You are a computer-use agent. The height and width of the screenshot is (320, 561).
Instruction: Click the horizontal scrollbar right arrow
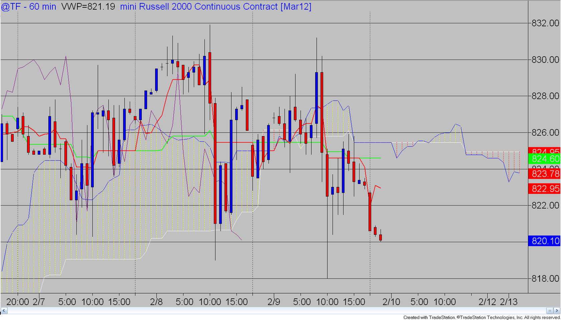pyautogui.click(x=557, y=311)
